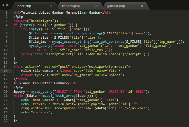Viewport: 189px width, 127px height.
Task: Click the closing brace on line 26
Action: pyautogui.click(x=14, y=117)
